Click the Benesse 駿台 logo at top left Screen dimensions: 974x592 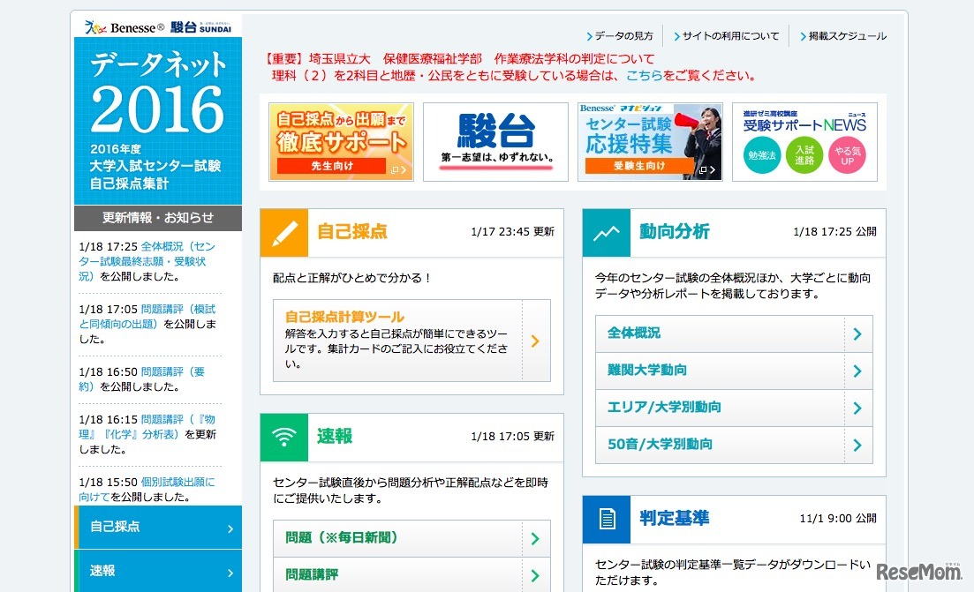(157, 27)
